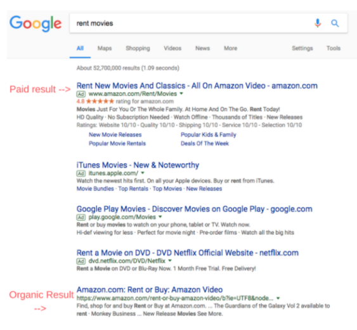Open the Deals Of The Week sitelink
The width and height of the screenshot is (357, 330).
205,143
